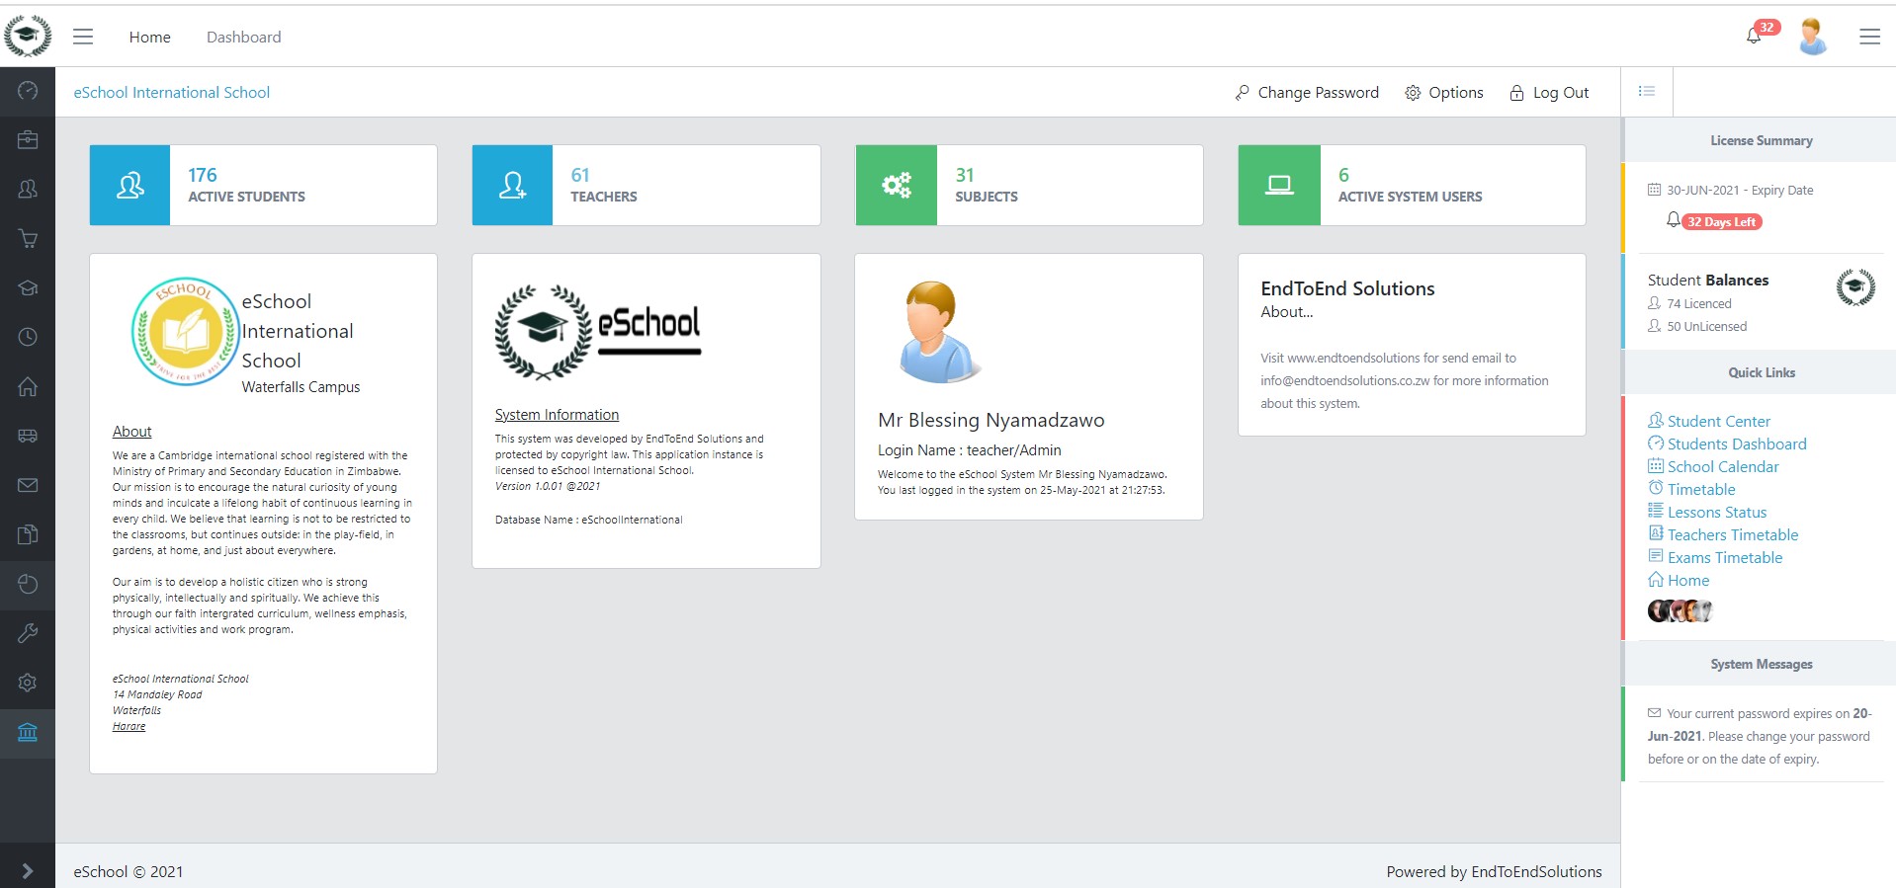Click the Active System Users laptop icon
The image size is (1896, 888).
pyautogui.click(x=1279, y=185)
